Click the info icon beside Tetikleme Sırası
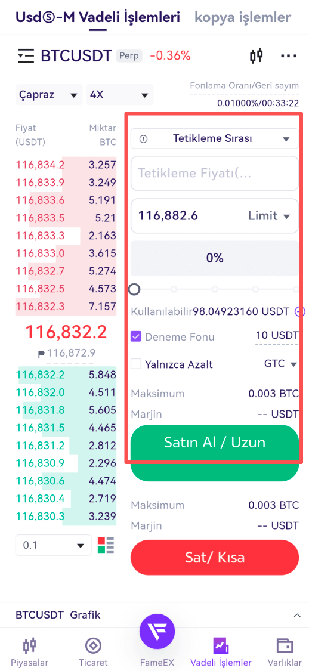This screenshot has height=671, width=309. (143, 138)
